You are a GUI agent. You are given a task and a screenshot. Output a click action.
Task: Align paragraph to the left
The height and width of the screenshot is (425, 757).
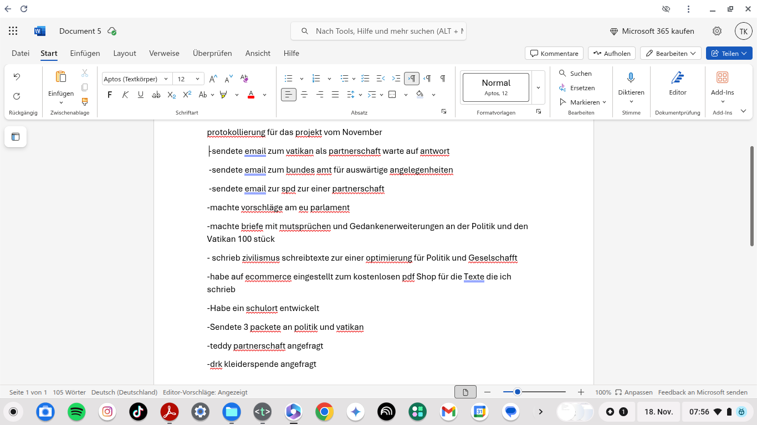click(x=289, y=95)
